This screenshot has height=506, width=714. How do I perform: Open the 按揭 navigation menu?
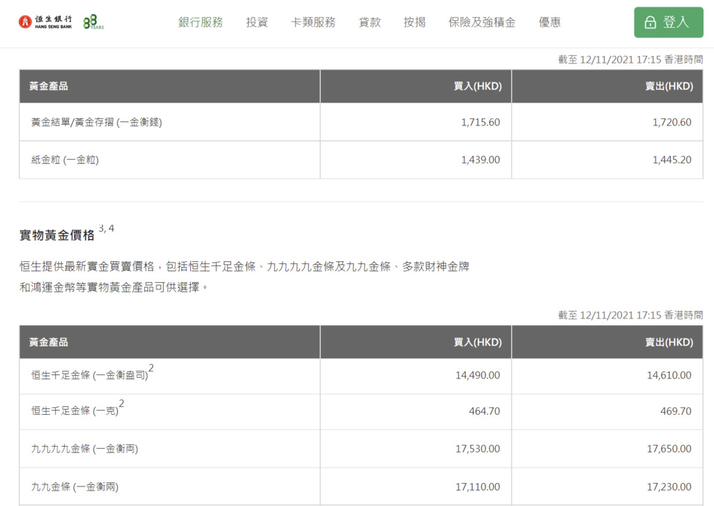coord(415,22)
